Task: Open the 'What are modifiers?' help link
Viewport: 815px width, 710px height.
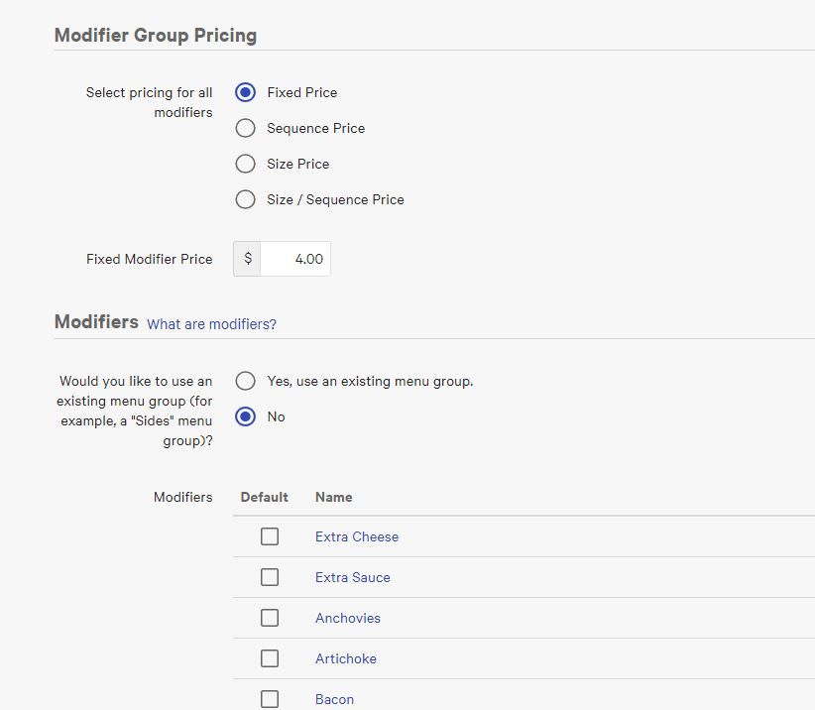Action: [211, 324]
